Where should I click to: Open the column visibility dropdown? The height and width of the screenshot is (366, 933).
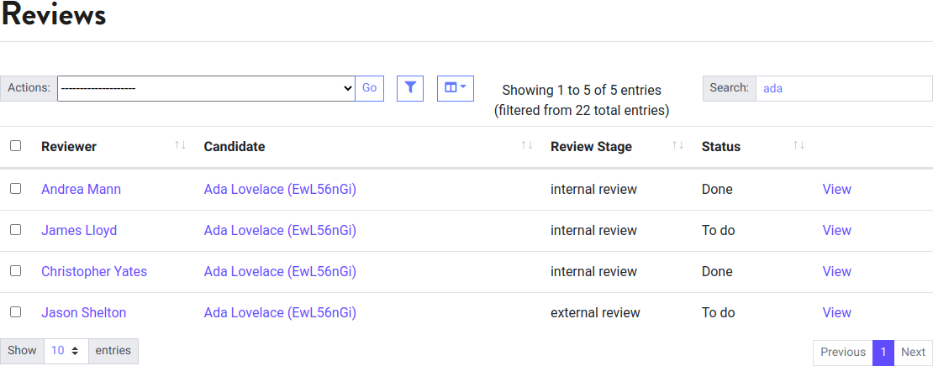(455, 88)
